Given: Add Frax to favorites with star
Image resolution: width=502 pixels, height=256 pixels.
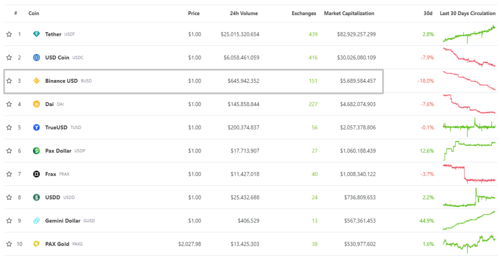Looking at the screenshot, I should coord(9,174).
